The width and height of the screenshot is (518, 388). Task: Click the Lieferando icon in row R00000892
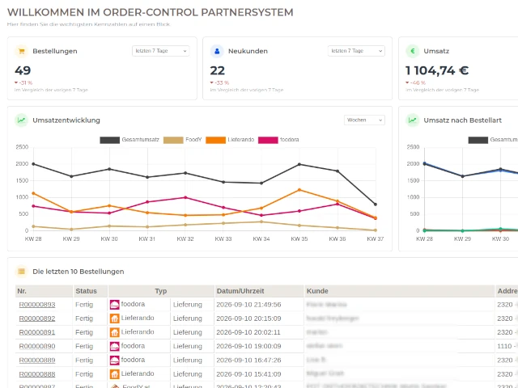tap(115, 318)
